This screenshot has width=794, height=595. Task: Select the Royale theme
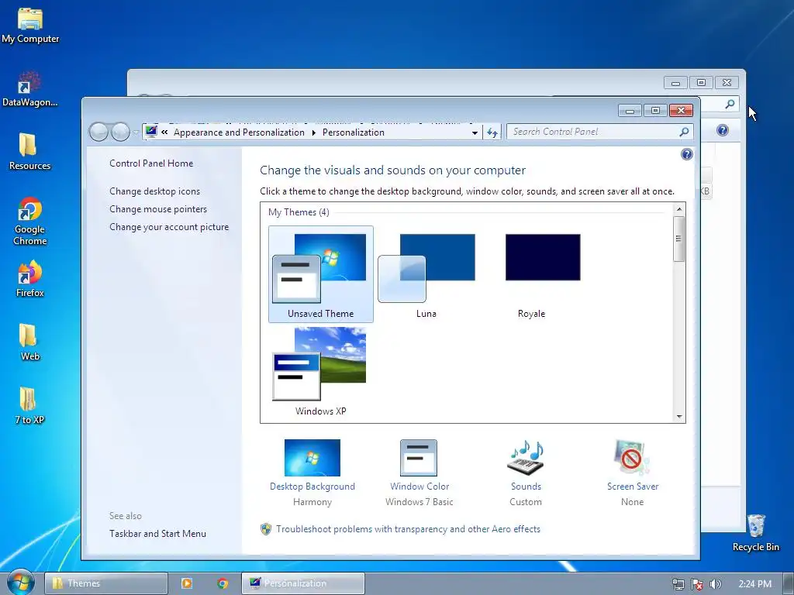pos(532,274)
